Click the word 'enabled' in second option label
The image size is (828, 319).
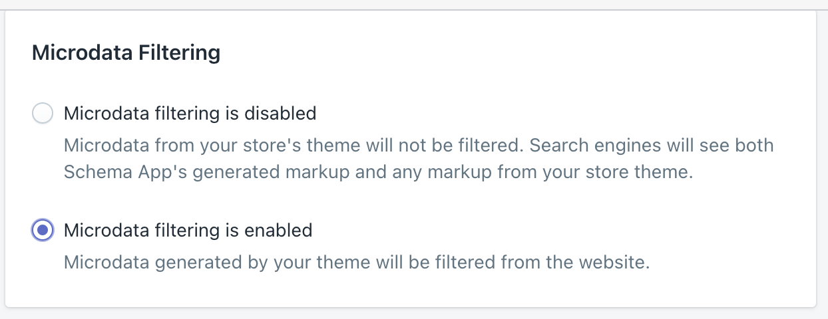(278, 231)
